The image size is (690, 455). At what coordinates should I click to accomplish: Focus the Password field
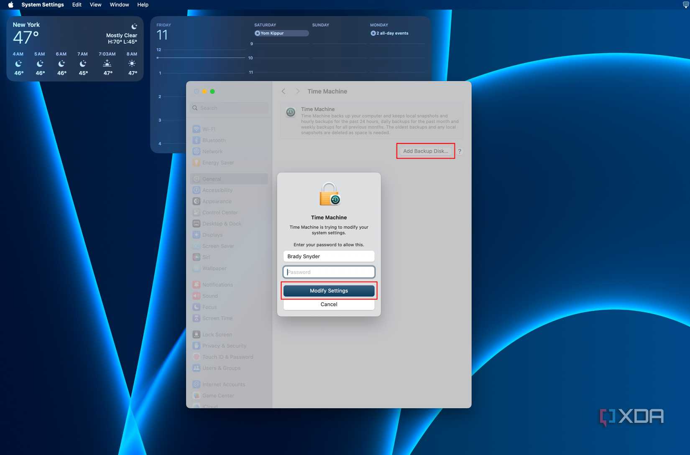pos(329,272)
